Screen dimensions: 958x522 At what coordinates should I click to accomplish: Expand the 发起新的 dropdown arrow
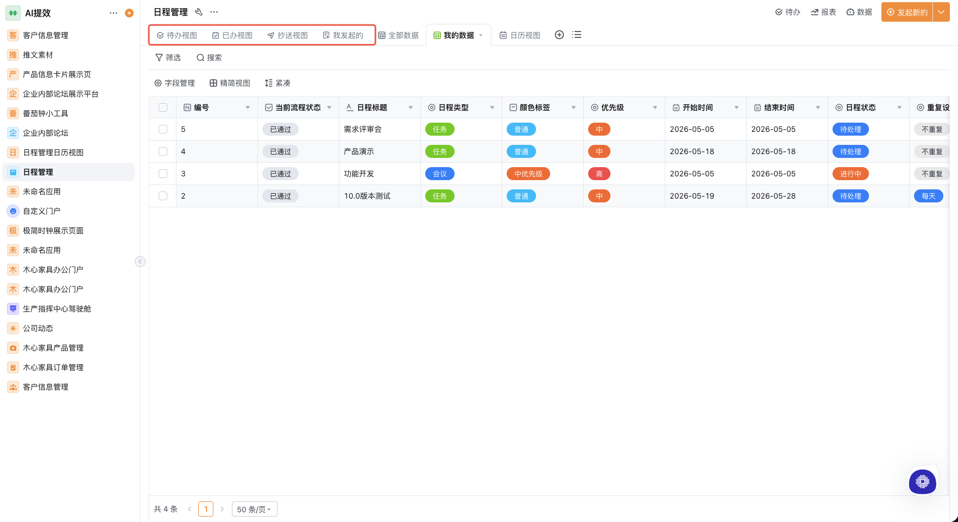(941, 12)
